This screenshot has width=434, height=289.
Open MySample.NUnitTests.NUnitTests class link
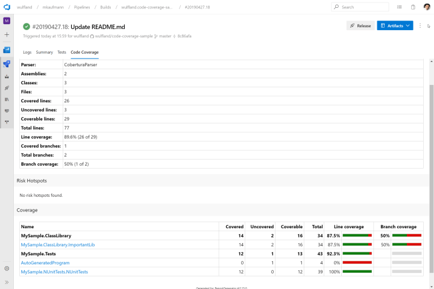tap(54, 272)
